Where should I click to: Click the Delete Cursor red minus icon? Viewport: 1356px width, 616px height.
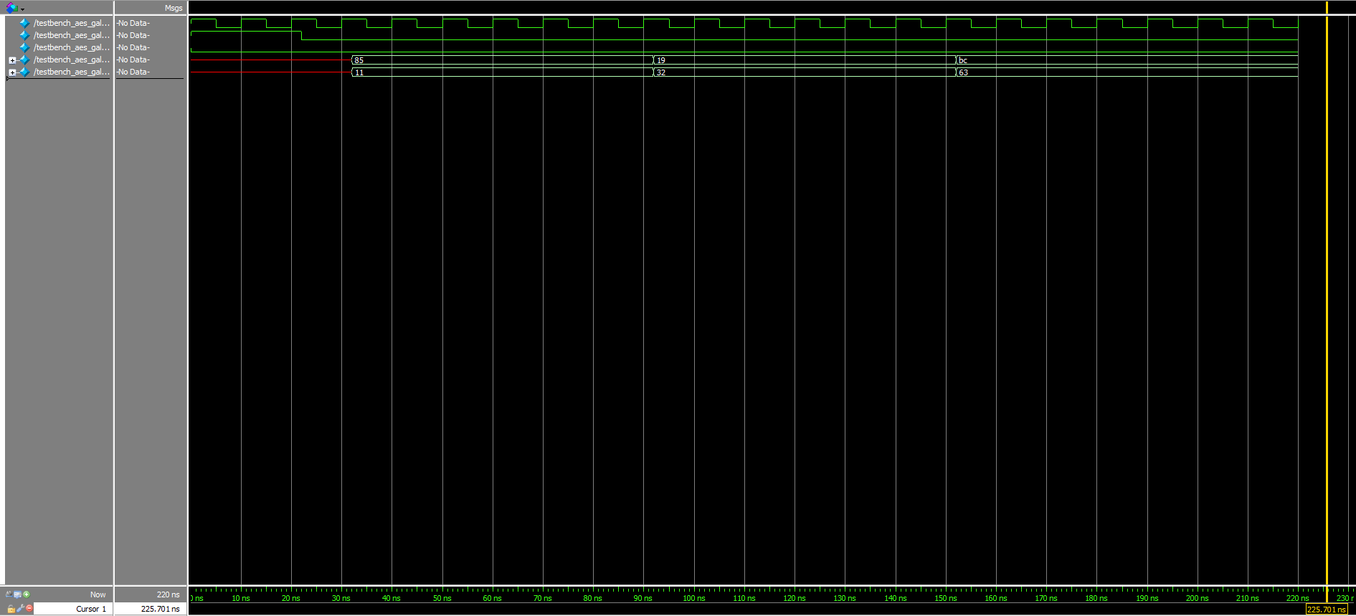[x=29, y=608]
